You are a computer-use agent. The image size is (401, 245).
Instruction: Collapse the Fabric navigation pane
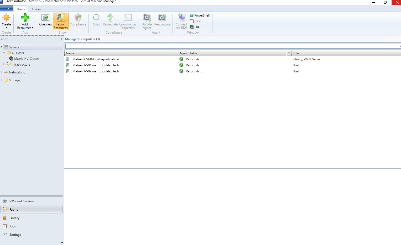click(62, 39)
